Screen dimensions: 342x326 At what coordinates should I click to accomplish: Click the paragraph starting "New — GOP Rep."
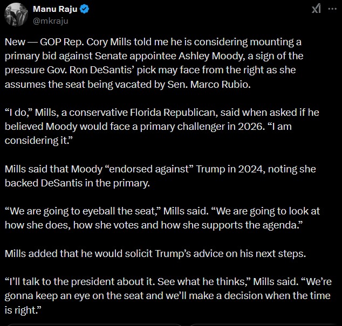(154, 63)
